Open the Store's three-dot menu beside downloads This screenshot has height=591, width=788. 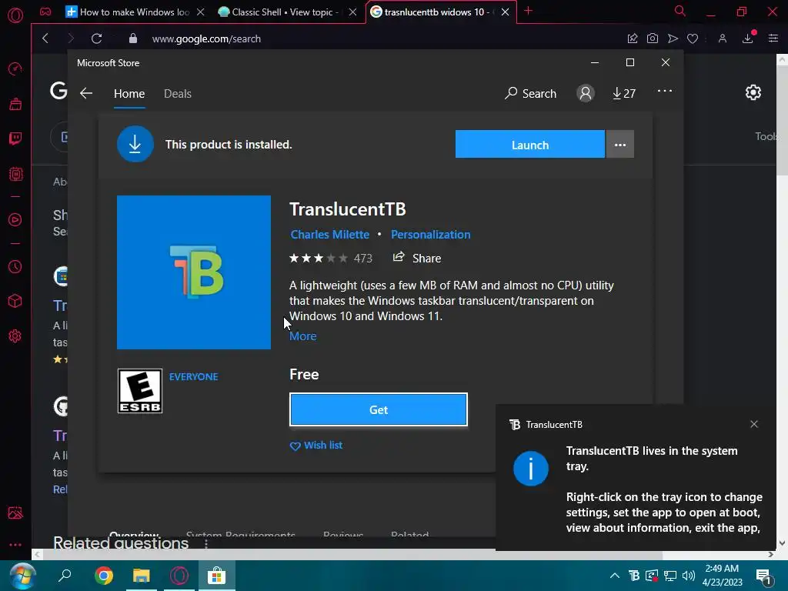click(x=664, y=91)
